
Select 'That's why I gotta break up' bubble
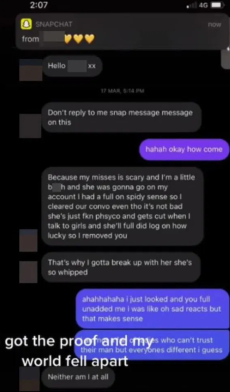[121, 267]
